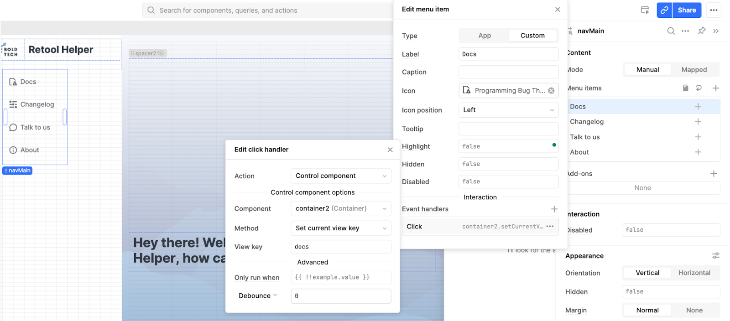Set Margin to Normal

(x=647, y=310)
